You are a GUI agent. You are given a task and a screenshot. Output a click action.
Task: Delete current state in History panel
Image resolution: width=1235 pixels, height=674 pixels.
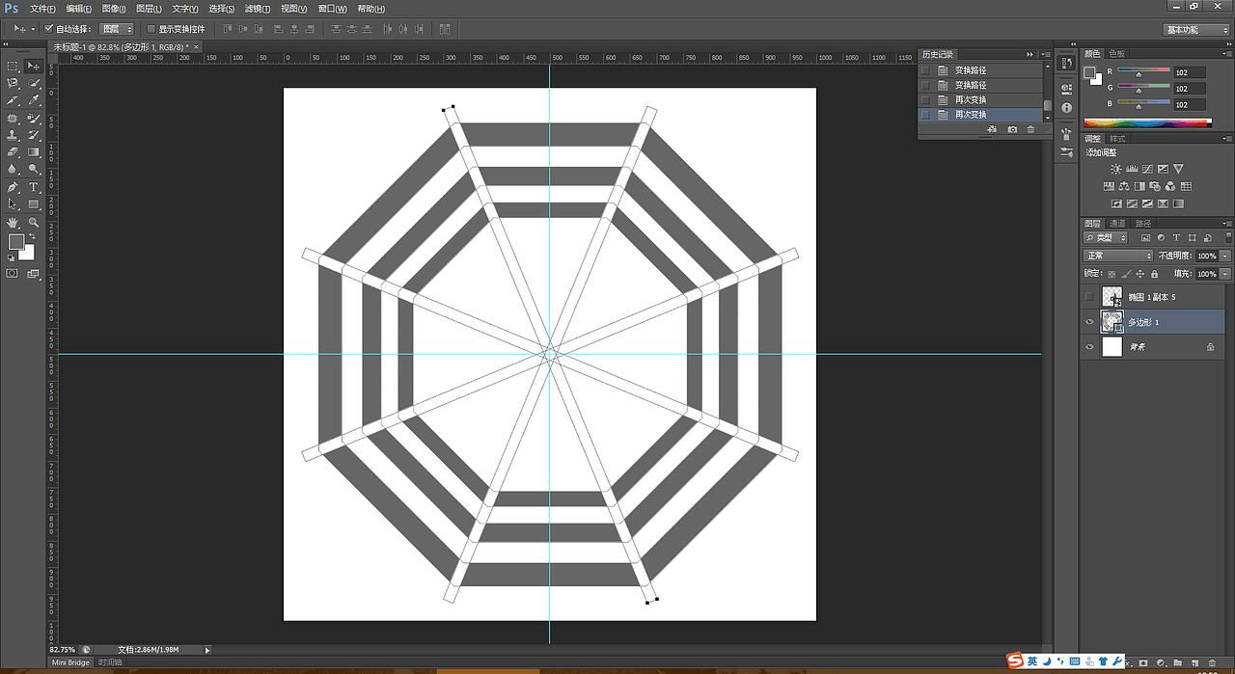click(1030, 129)
